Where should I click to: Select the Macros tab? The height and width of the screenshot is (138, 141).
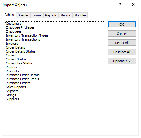[x=65, y=15]
